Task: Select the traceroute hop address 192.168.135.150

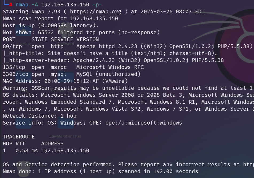Action: [65, 150]
